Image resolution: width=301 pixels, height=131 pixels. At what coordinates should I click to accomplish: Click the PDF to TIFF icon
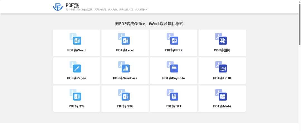coord(173,95)
